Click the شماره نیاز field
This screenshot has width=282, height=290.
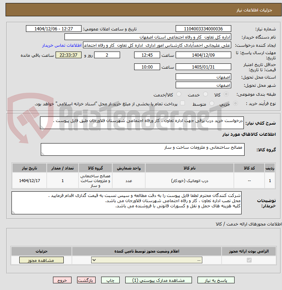click(x=203, y=29)
